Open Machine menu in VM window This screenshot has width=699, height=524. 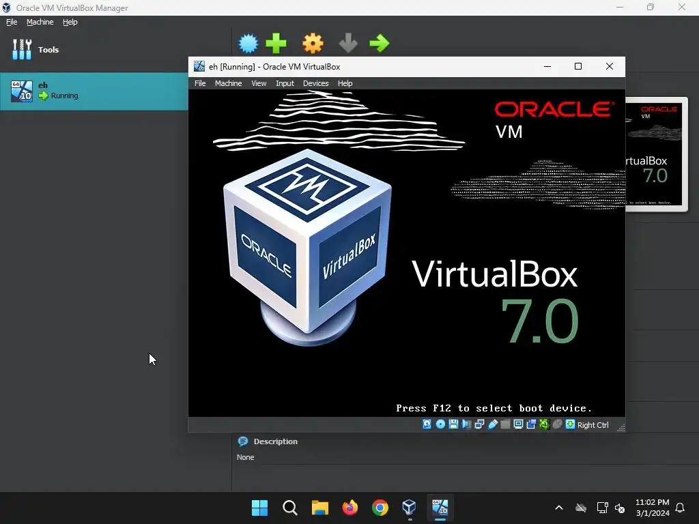coord(228,83)
